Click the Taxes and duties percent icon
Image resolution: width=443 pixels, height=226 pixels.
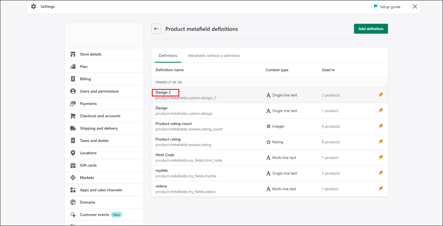point(73,141)
